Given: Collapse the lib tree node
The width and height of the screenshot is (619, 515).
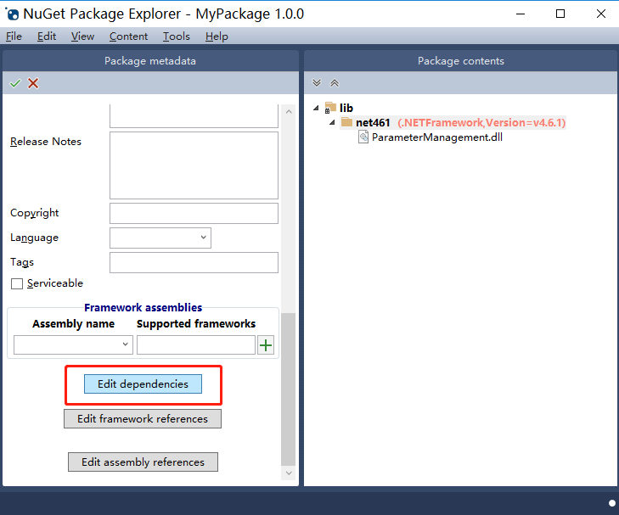Looking at the screenshot, I should 316,108.
